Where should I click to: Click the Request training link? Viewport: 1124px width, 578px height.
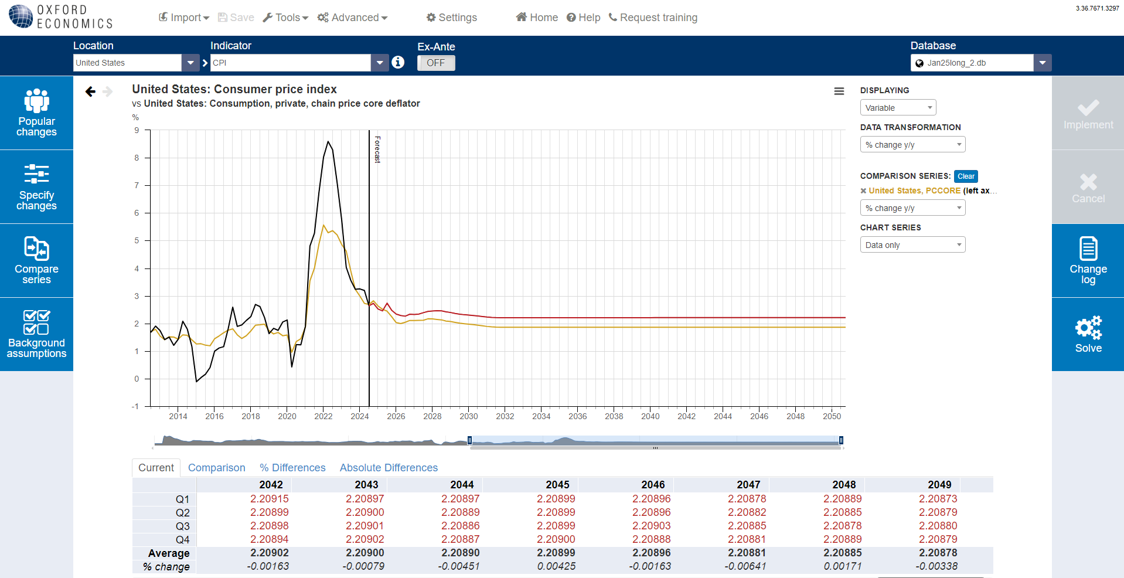coord(653,18)
